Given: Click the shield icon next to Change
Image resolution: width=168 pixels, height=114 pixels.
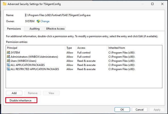Looking at the screenshot, I should click(x=38, y=21).
